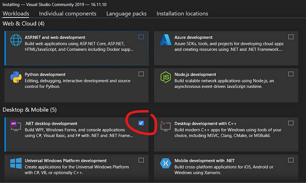Viewport: 306px width, 183px height.
Task: Click the Installing Visual Studio Community 2019 title
Action: click(55, 5)
